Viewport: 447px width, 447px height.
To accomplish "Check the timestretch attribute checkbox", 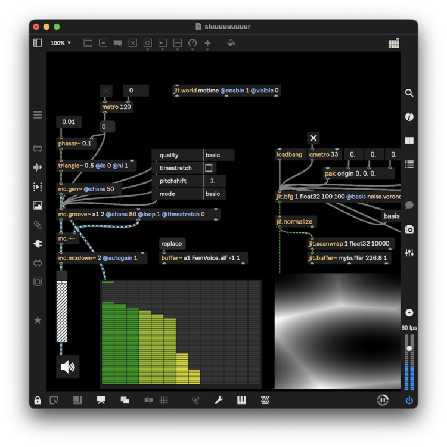I will (x=209, y=168).
